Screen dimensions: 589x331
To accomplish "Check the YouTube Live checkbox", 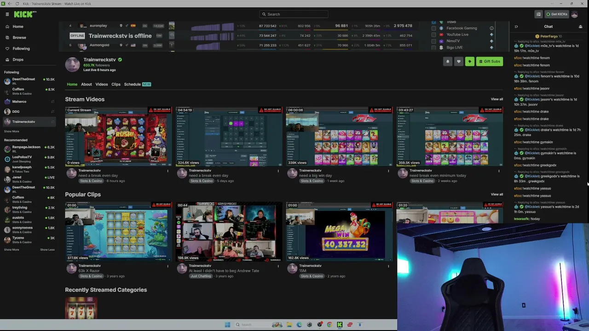I will tap(433, 35).
